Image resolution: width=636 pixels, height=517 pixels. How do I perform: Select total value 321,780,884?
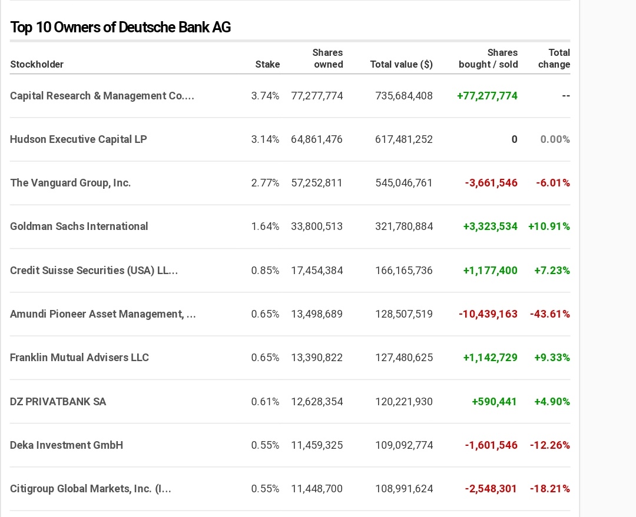coord(404,226)
